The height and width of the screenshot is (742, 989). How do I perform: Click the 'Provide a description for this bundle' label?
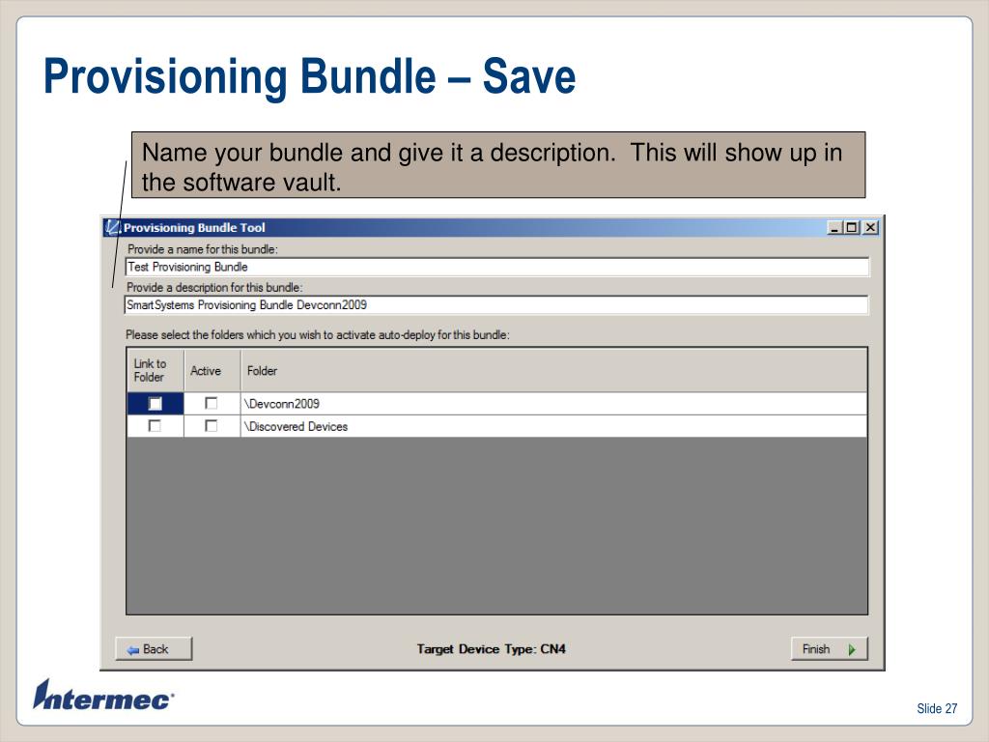pos(214,287)
